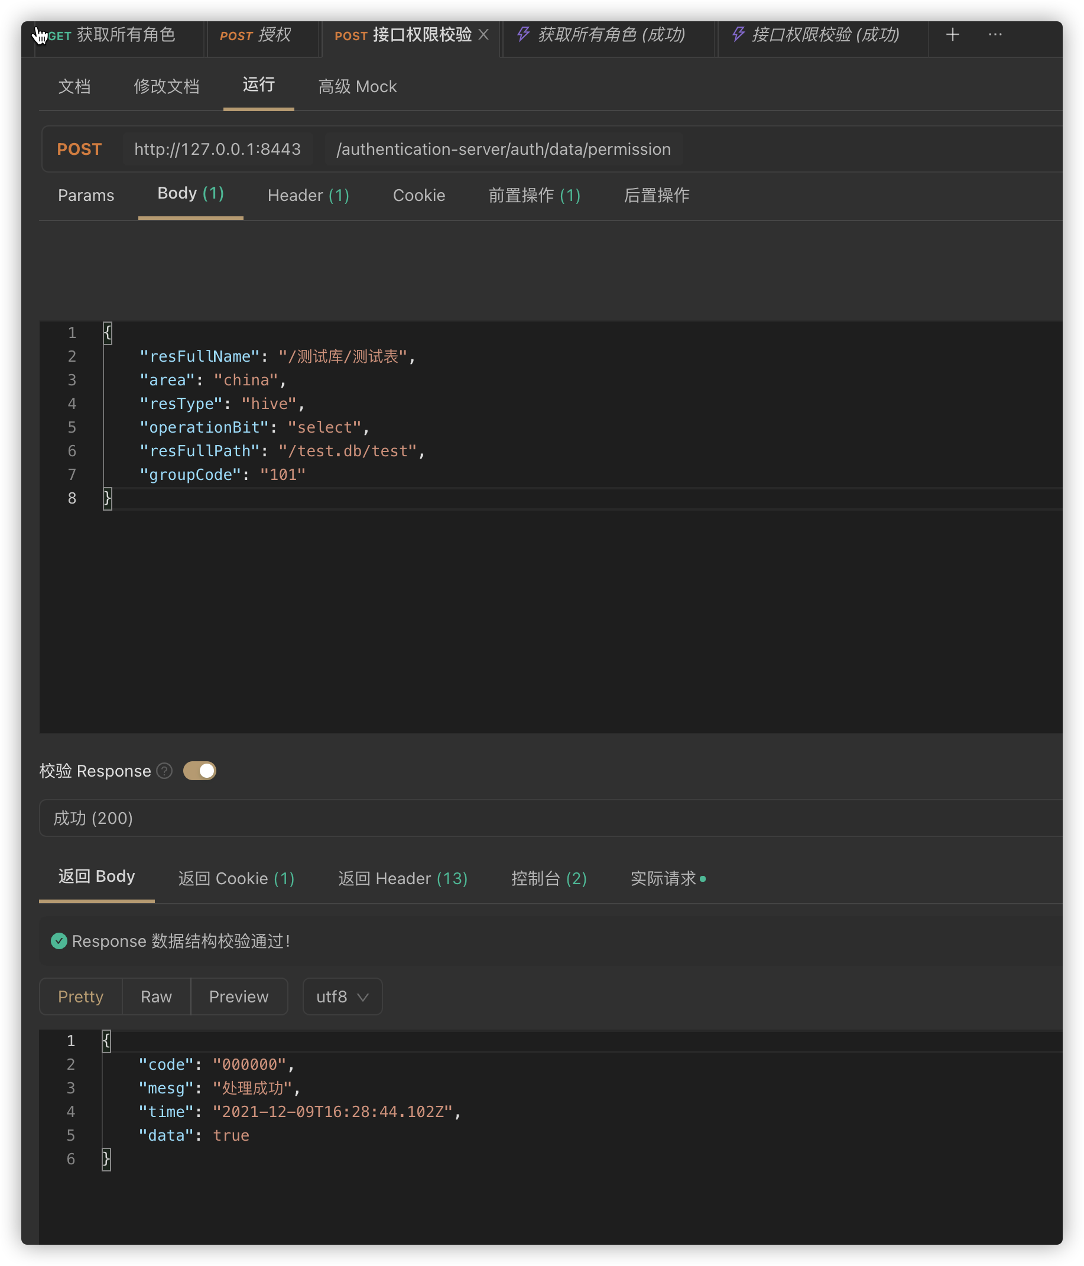Image resolution: width=1084 pixels, height=1266 pixels.
Task: Open the 高级 Mock tab
Action: 358,87
